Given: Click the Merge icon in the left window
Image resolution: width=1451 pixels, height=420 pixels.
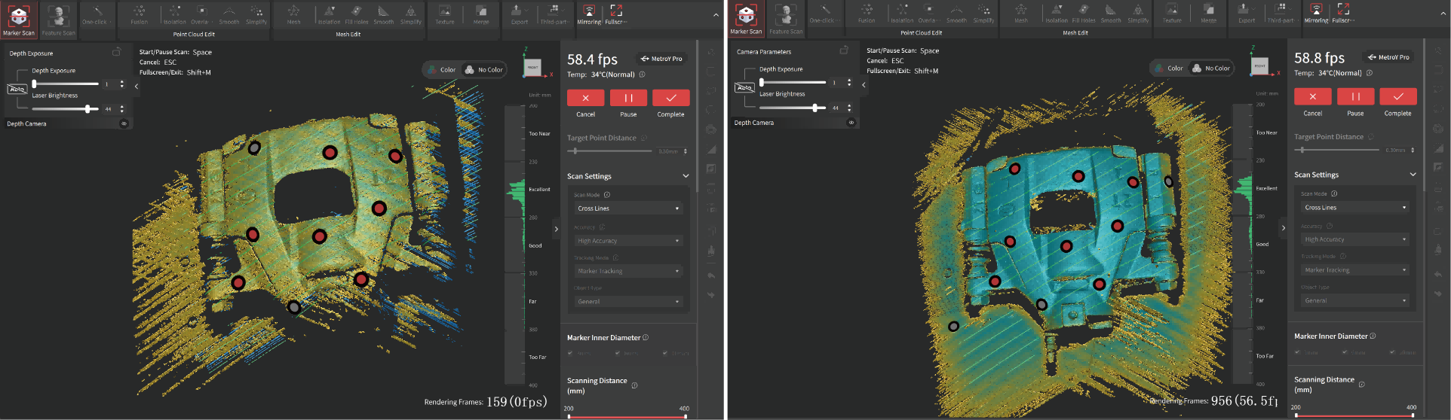Looking at the screenshot, I should tap(481, 14).
